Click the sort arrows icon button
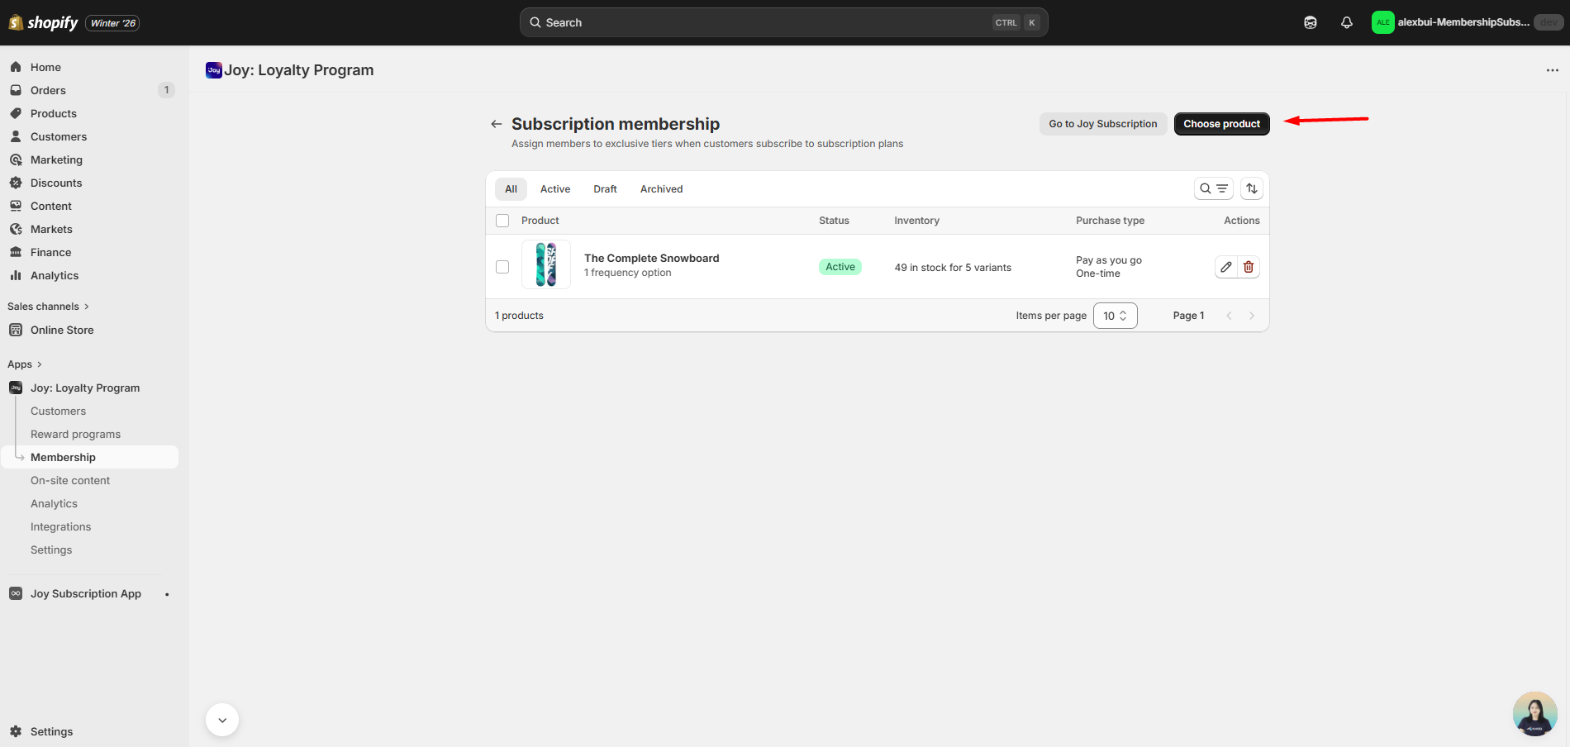Image resolution: width=1570 pixels, height=747 pixels. 1252,188
